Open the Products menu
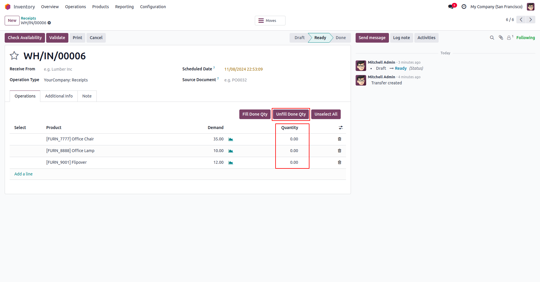Viewport: 540px width, 282px height. click(101, 7)
